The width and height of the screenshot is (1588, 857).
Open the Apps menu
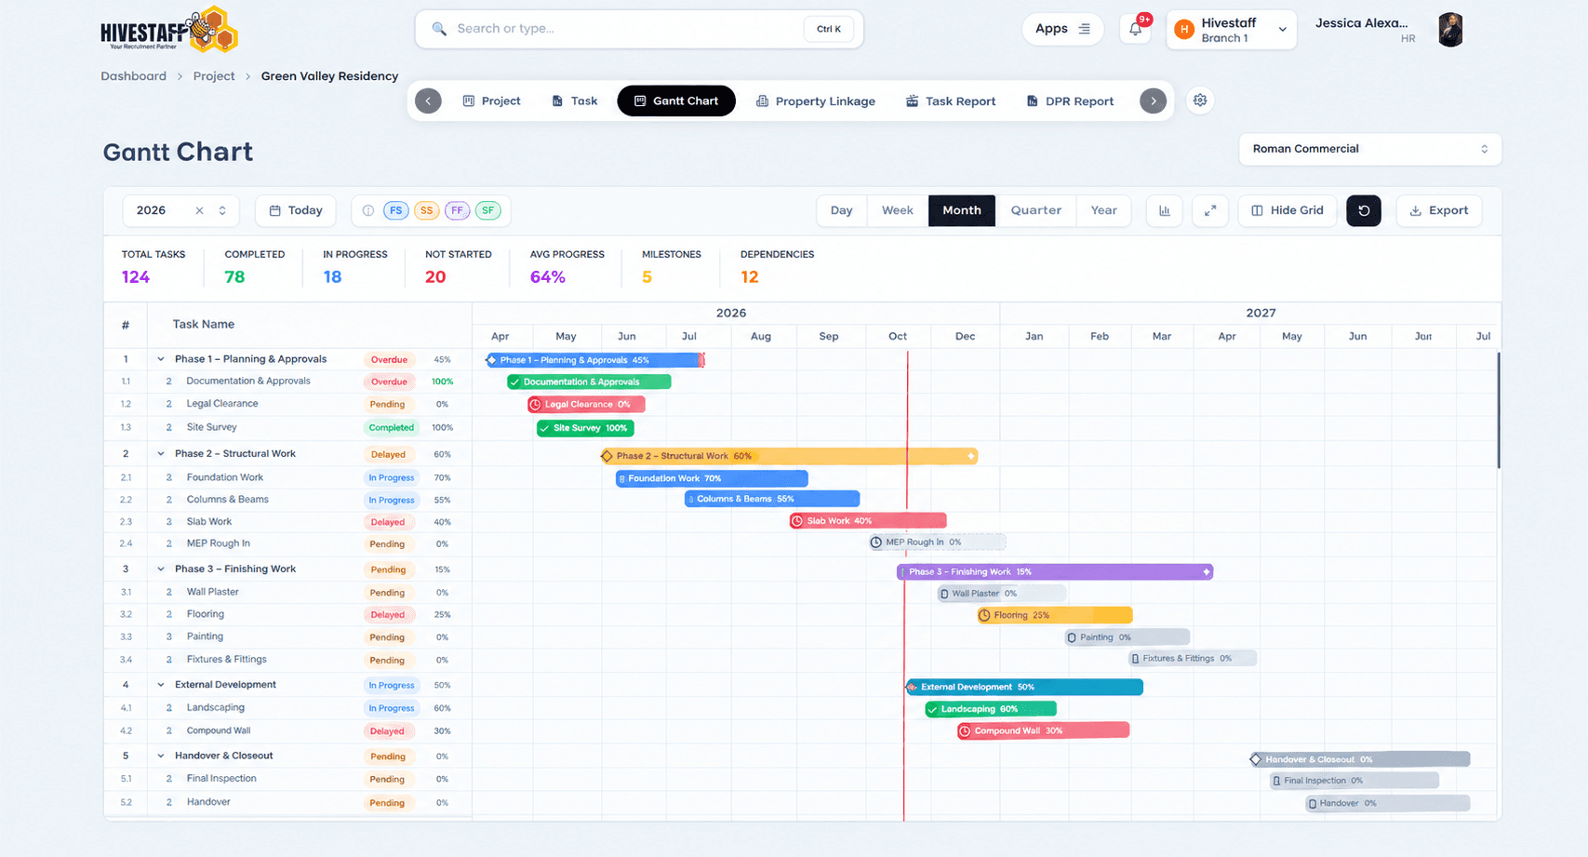(1062, 29)
